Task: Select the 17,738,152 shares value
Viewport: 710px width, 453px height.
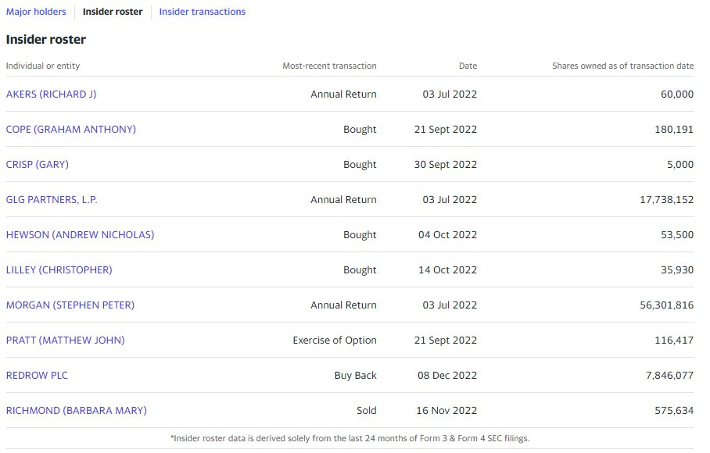Action: coord(666,199)
